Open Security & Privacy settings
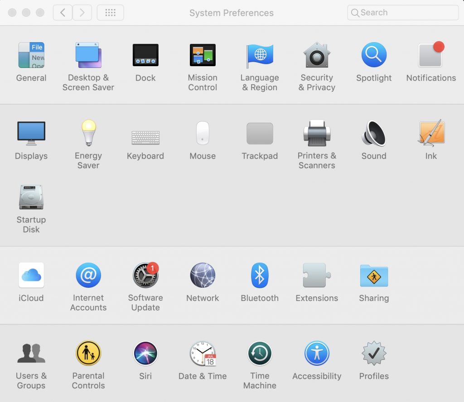The height and width of the screenshot is (402, 464). [317, 55]
